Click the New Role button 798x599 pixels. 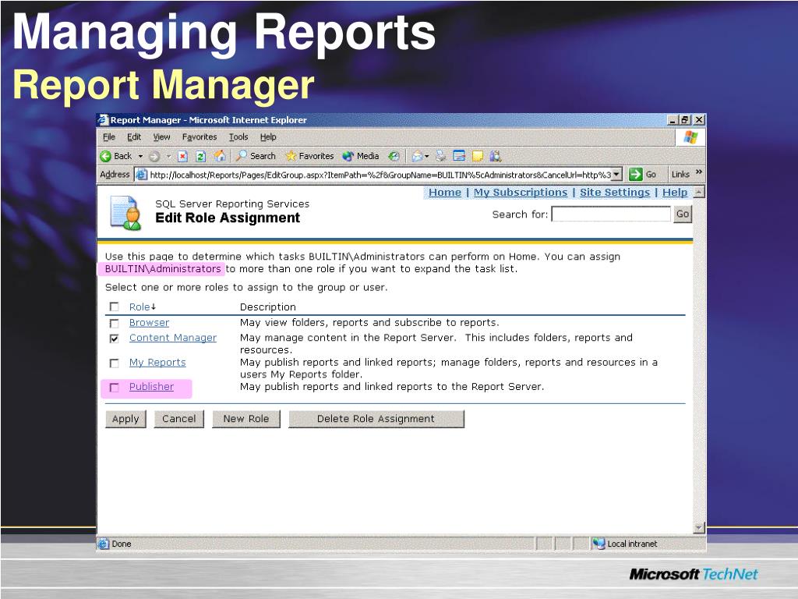point(245,419)
